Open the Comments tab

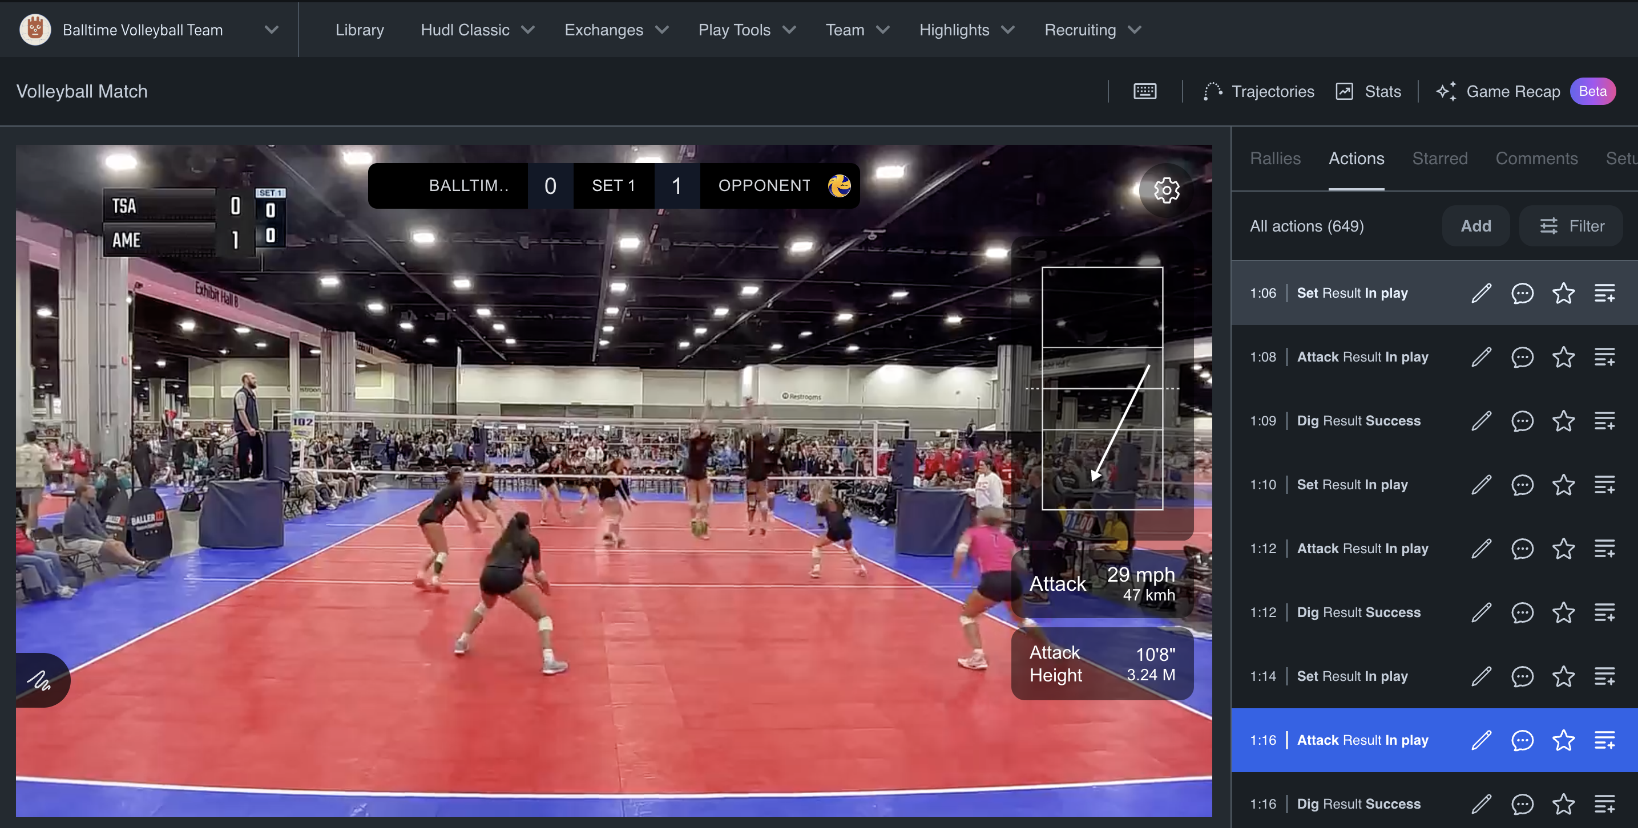(1536, 158)
